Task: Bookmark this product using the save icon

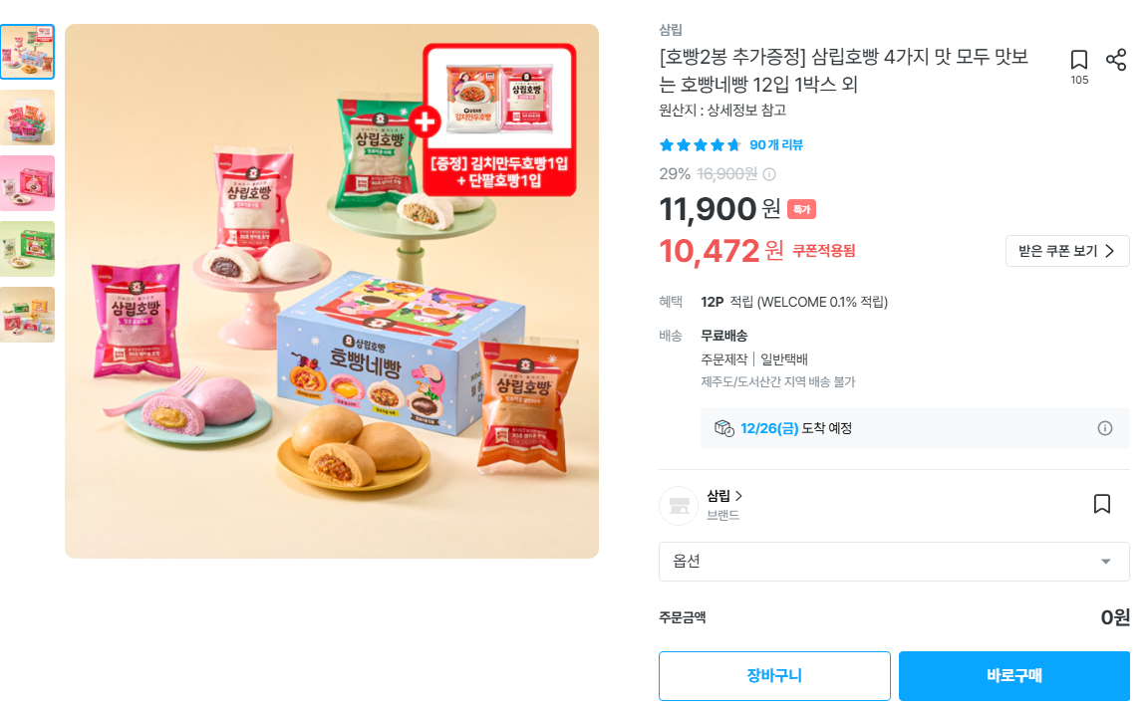Action: tap(1079, 60)
